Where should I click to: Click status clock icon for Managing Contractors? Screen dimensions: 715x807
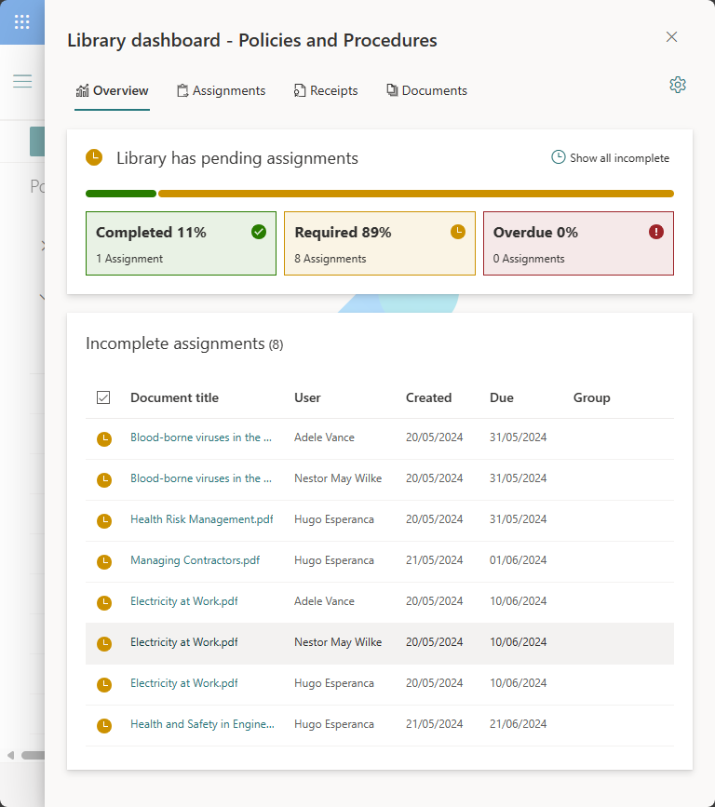(104, 562)
